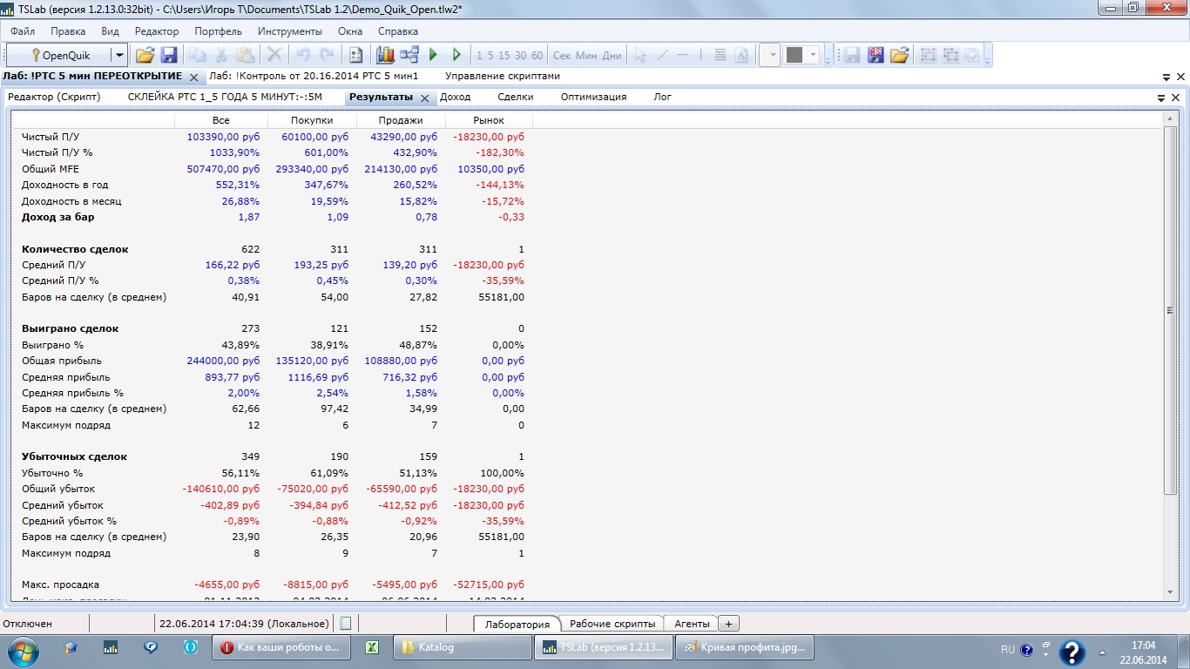Screen dimensions: 1190x669
Task: Click the plus button beside Агенты
Action: (729, 624)
